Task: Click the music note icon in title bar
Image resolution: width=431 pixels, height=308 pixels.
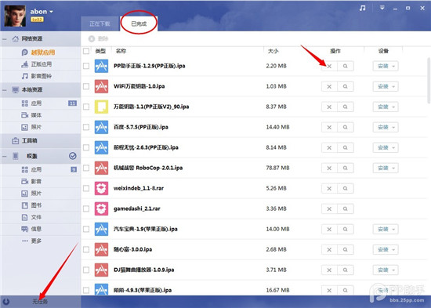Action: (x=363, y=9)
